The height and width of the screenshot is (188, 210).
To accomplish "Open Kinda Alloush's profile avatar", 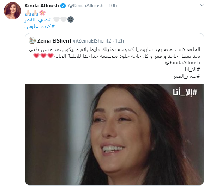I will [x=12, y=11].
